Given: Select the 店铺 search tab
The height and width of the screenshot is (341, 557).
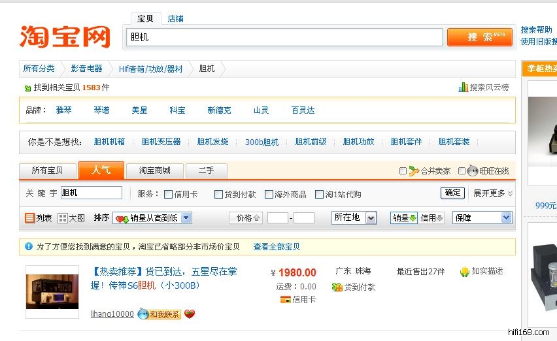Looking at the screenshot, I should [x=175, y=19].
